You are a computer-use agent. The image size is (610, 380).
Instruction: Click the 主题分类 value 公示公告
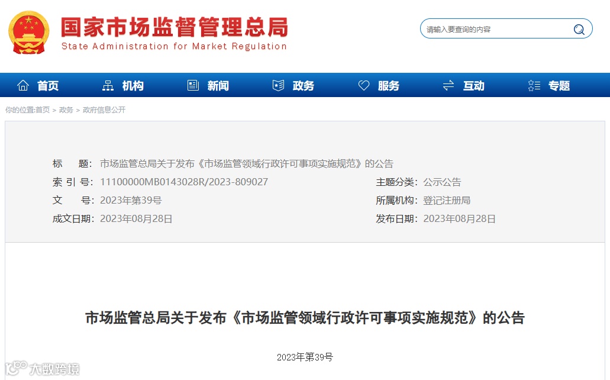point(442,182)
